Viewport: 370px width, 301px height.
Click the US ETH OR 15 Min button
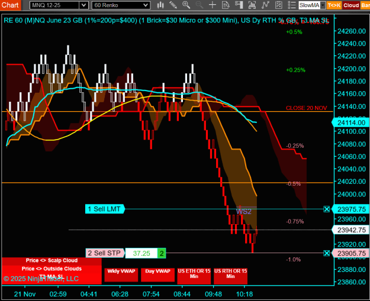coord(194,276)
